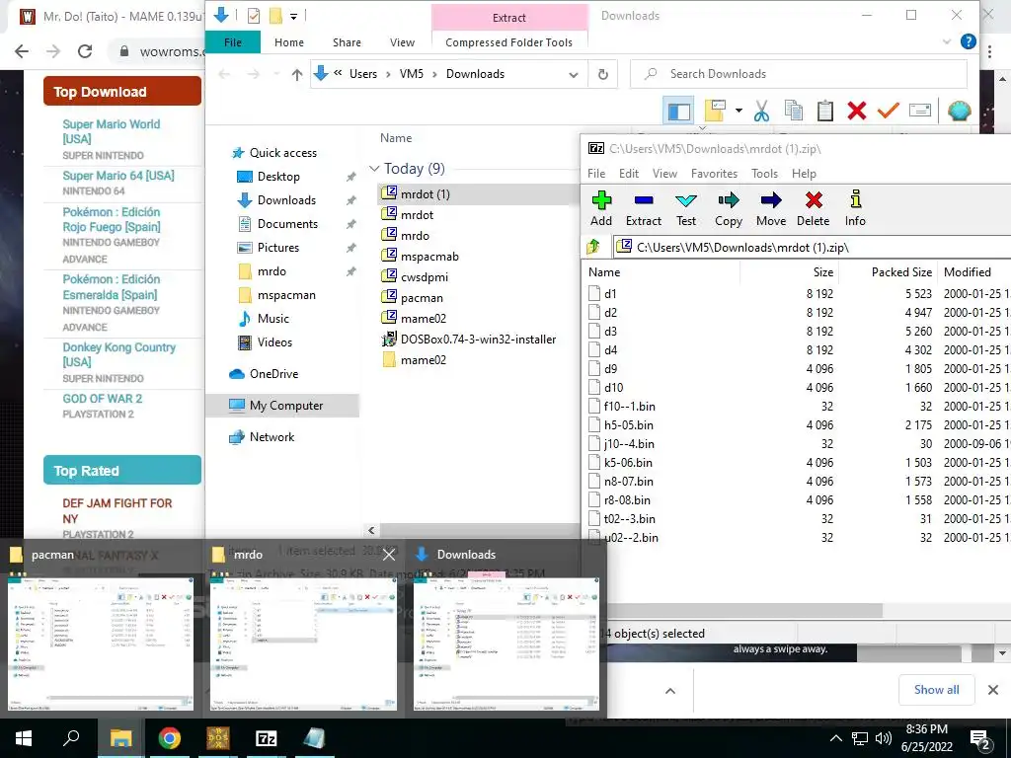Switch to the View ribbon tab

403,41
